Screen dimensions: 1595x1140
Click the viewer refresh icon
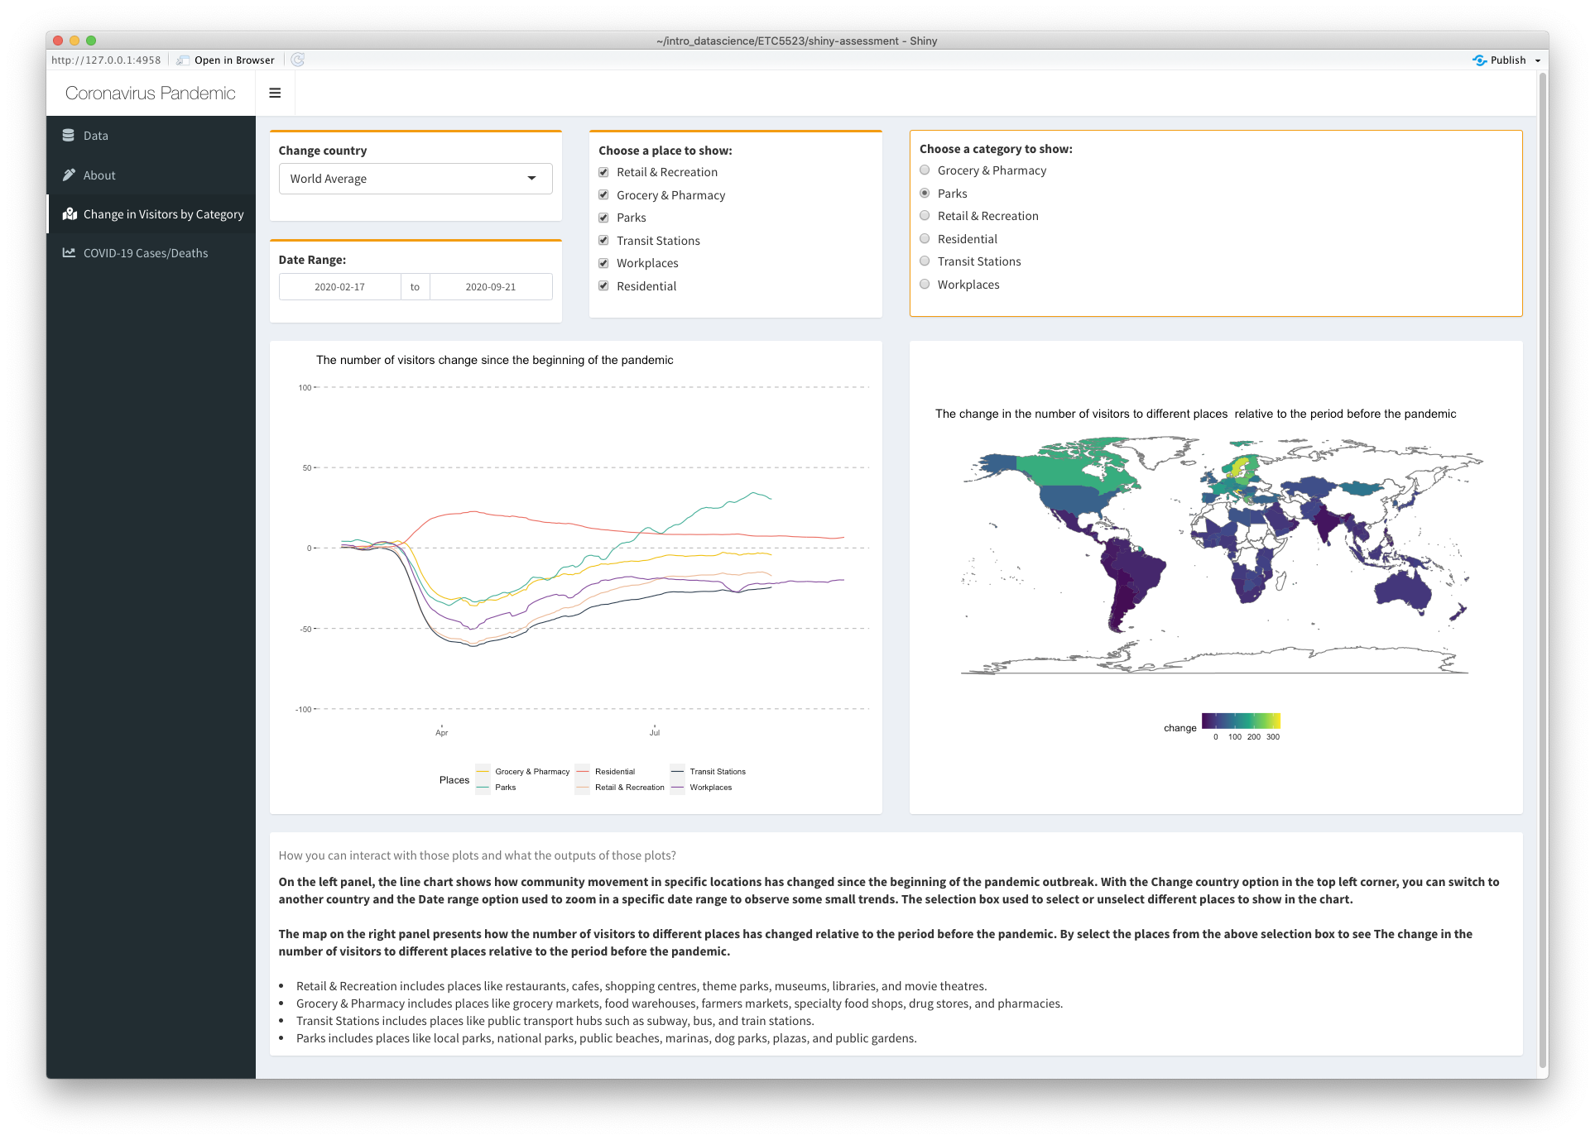(x=298, y=60)
